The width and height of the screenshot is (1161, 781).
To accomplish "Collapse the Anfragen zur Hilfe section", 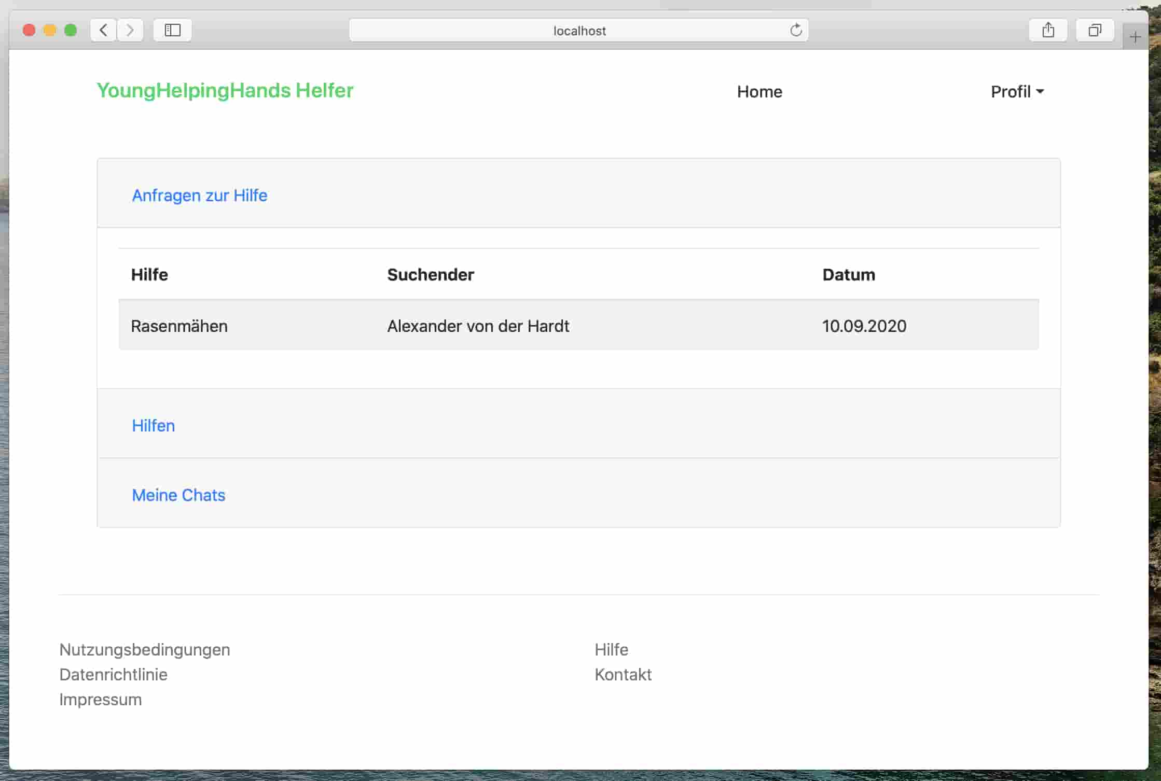I will pyautogui.click(x=200, y=196).
